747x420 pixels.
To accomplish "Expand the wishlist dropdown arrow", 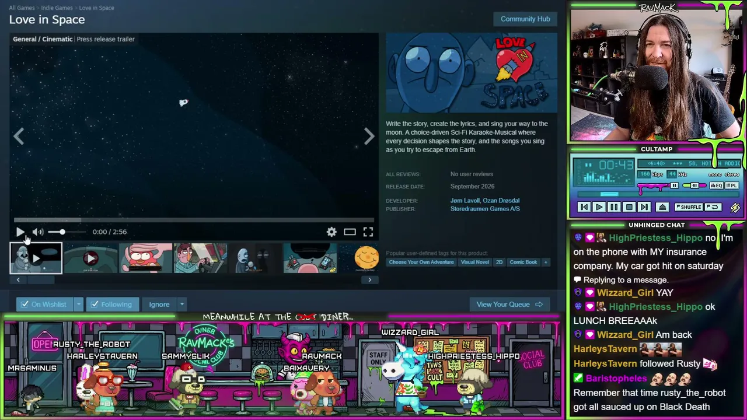I will [x=78, y=304].
